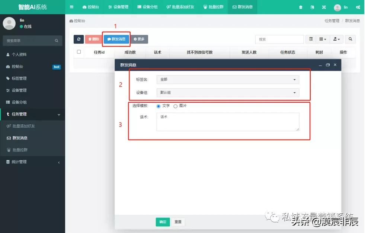365x233 pixels.
Task: Open fullscreen via the expand icon in top bar
Action: [324, 7]
